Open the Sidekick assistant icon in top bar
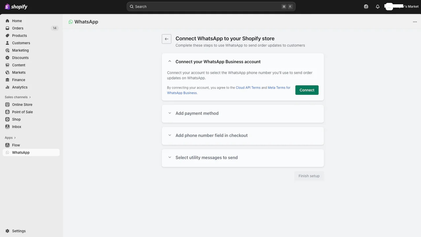Viewport: 421px width, 237px height. (366, 7)
